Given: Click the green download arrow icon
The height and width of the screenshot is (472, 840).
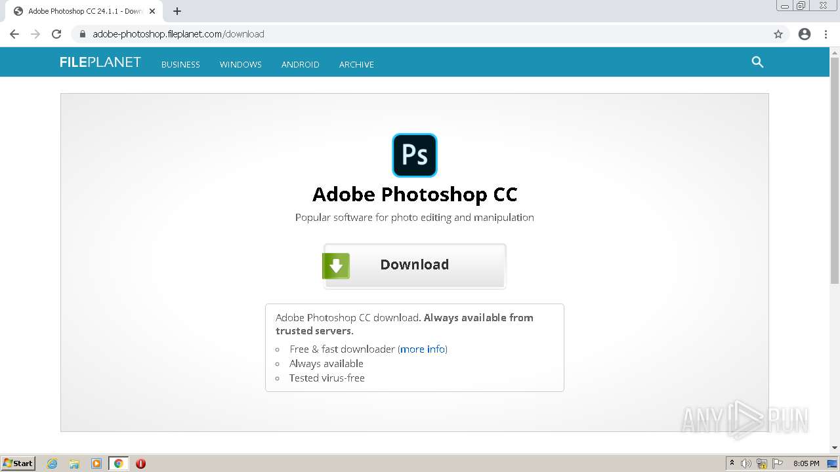Looking at the screenshot, I should click(x=336, y=265).
